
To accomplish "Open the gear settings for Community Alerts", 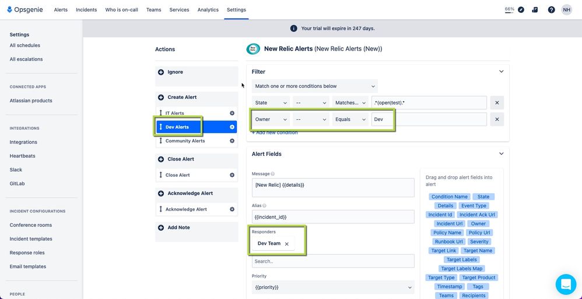I will coord(232,141).
